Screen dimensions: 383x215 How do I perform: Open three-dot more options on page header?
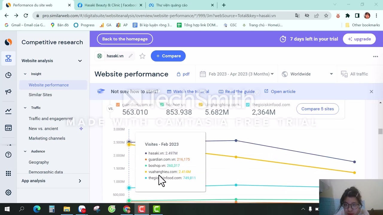pyautogui.click(x=376, y=56)
